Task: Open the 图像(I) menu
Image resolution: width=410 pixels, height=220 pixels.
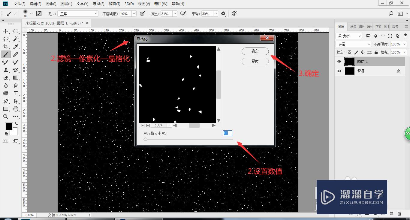Action: [x=51, y=4]
